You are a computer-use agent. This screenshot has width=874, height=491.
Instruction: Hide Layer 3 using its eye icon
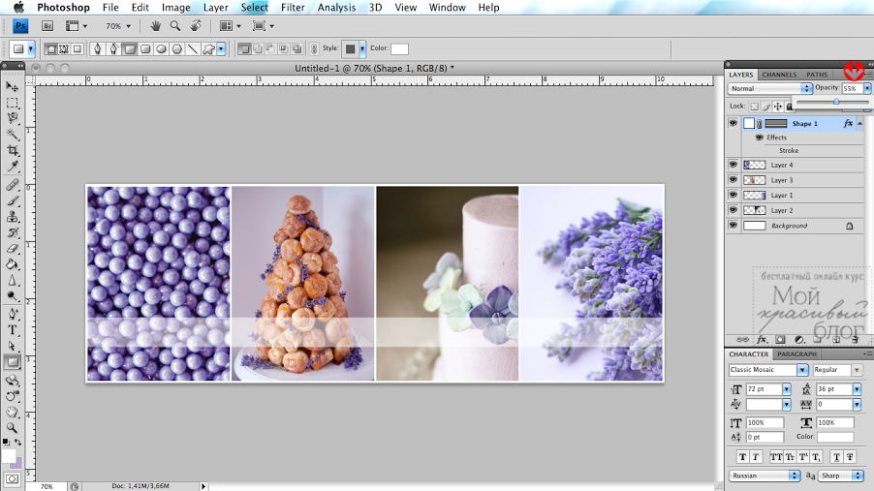(733, 179)
